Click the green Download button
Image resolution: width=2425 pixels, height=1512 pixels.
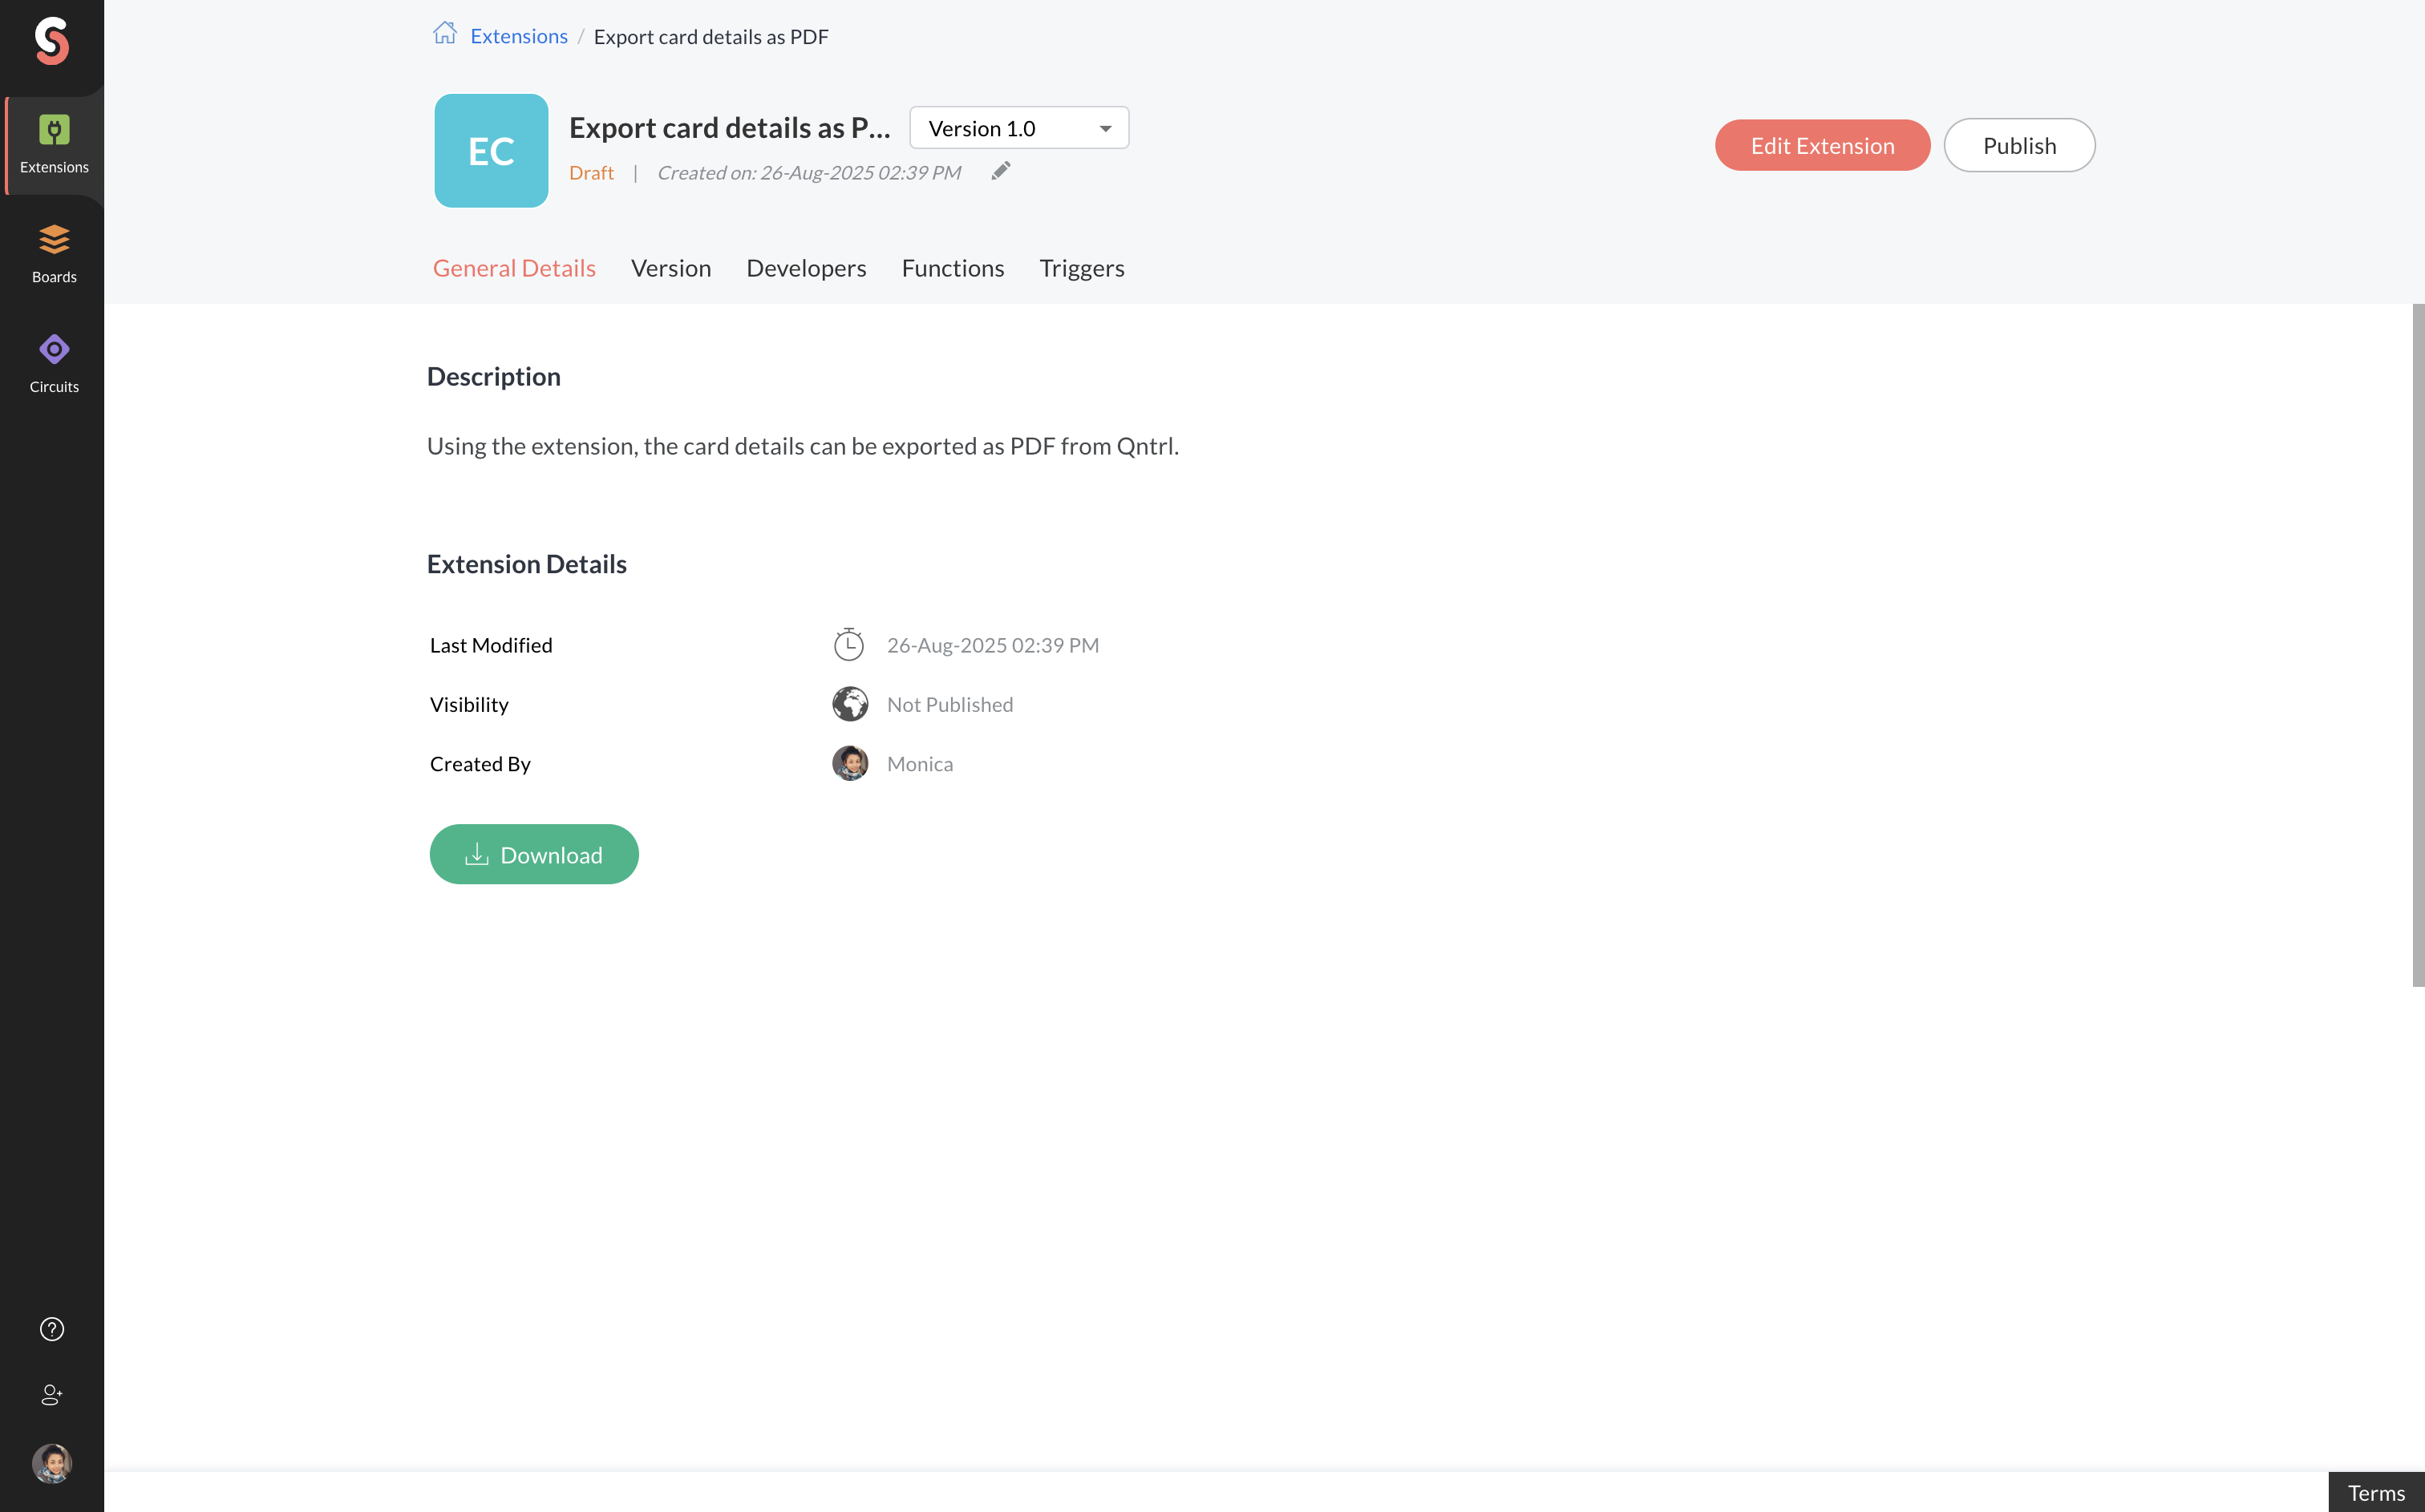(x=534, y=855)
